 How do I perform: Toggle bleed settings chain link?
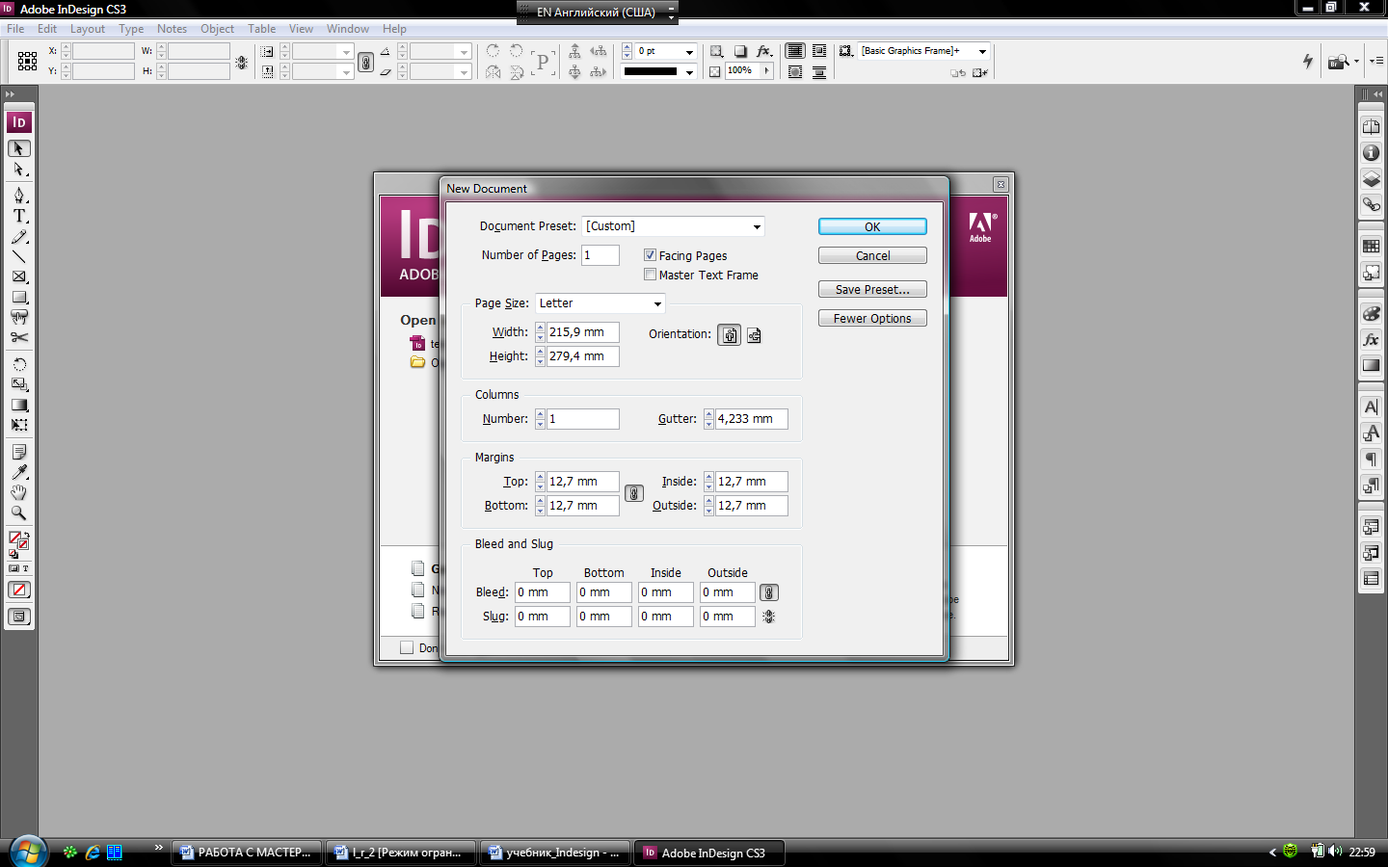(768, 592)
